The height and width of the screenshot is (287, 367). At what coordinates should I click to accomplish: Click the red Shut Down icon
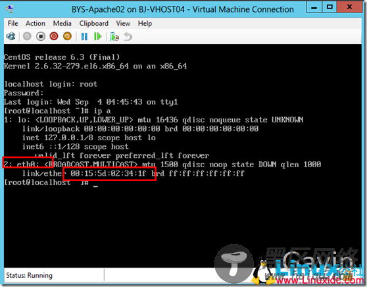tap(54, 37)
